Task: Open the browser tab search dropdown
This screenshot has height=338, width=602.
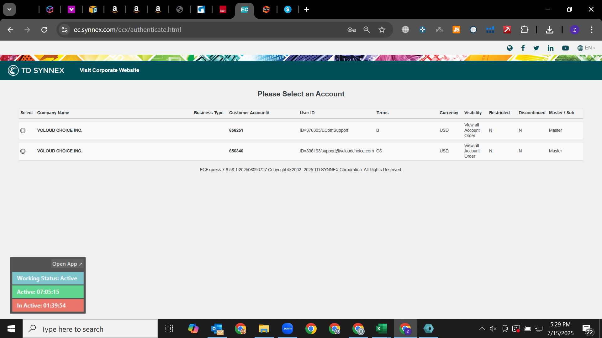Action: click(9, 9)
